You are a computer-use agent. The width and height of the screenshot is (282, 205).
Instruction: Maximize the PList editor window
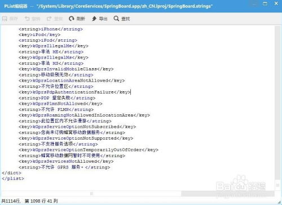coord(265,4)
